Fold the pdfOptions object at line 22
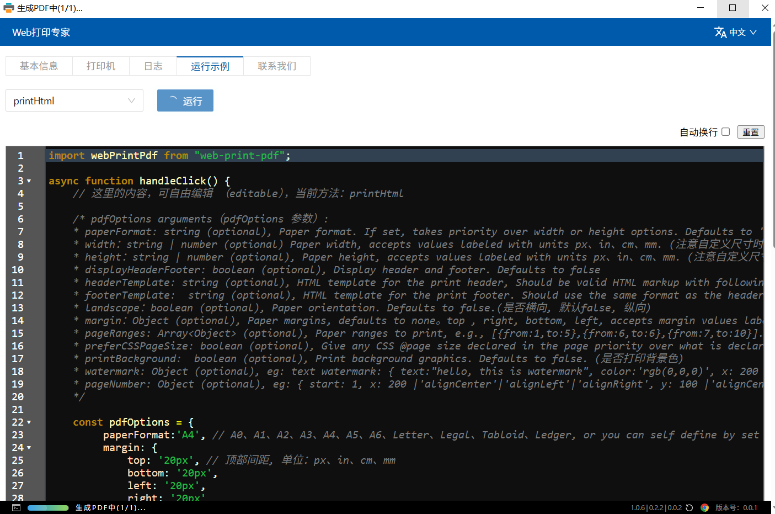The width and height of the screenshot is (775, 514). click(29, 422)
